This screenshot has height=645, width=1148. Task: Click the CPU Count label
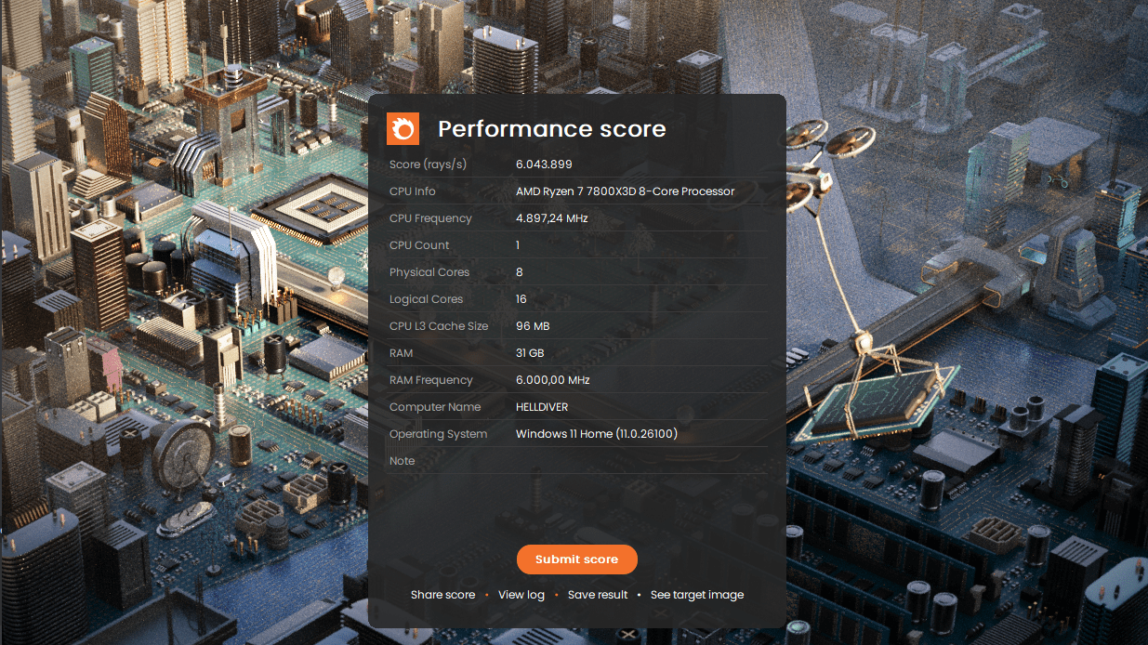coord(419,245)
